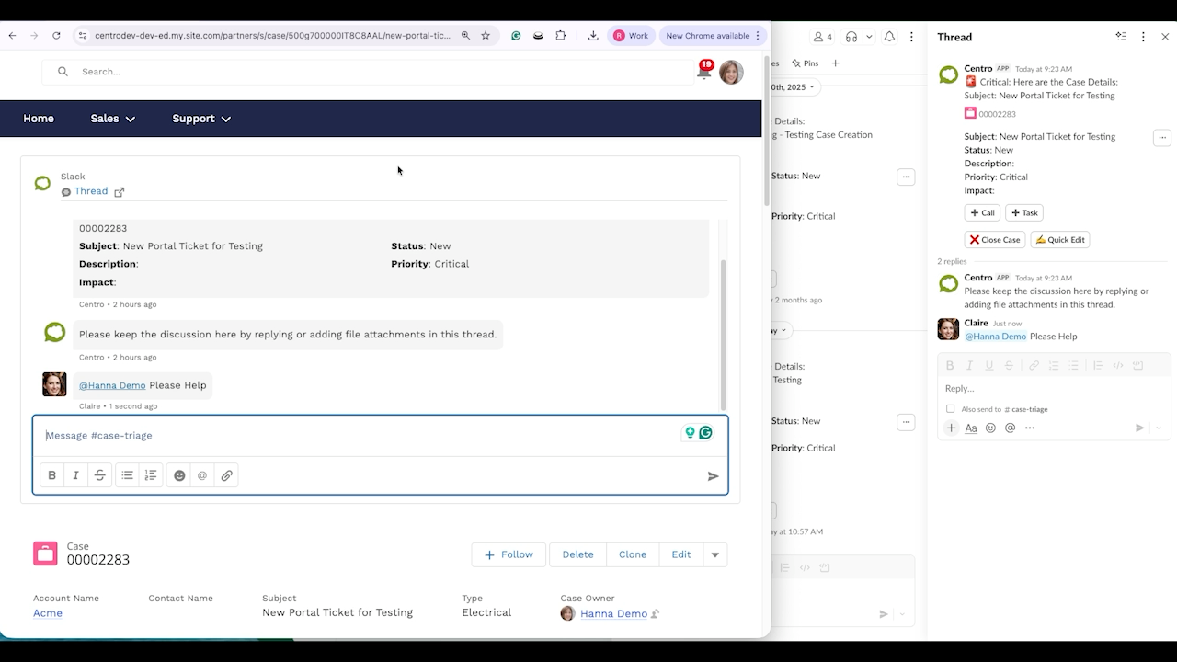This screenshot has height=662, width=1177.
Task: Follow case 00002283
Action: 509,554
